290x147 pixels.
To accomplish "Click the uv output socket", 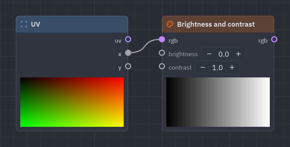I will pyautogui.click(x=128, y=39).
